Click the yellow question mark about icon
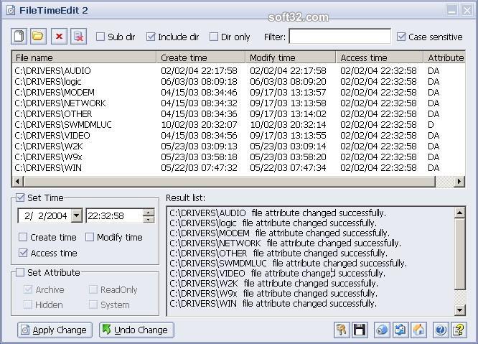 point(459,330)
